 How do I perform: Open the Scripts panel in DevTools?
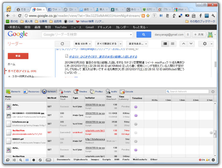[x=65, y=91]
